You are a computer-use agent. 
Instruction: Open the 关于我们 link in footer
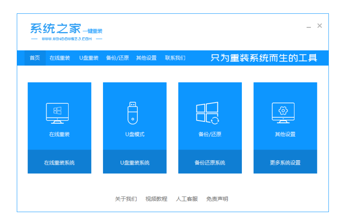point(126,199)
